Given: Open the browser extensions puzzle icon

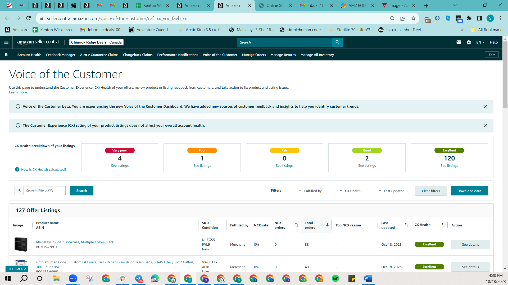Looking at the screenshot, I should [469, 18].
